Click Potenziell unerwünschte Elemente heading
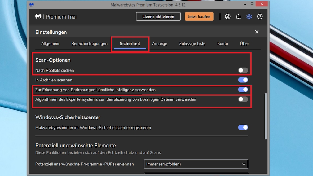The width and height of the screenshot is (313, 176). pyautogui.click(x=76, y=145)
